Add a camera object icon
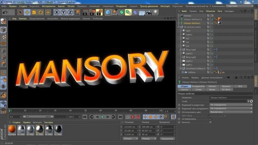Image resolution: width=258 pixels, height=145 pixels. pyautogui.click(x=149, y=12)
